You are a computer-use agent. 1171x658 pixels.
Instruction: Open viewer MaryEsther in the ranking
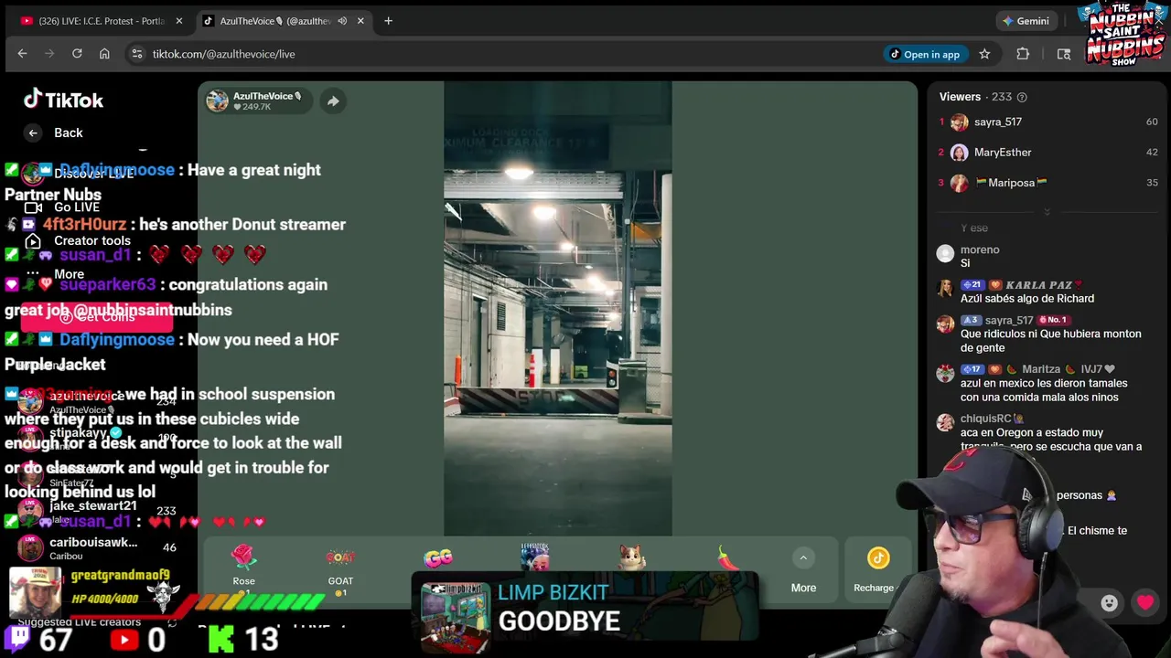(1047, 153)
